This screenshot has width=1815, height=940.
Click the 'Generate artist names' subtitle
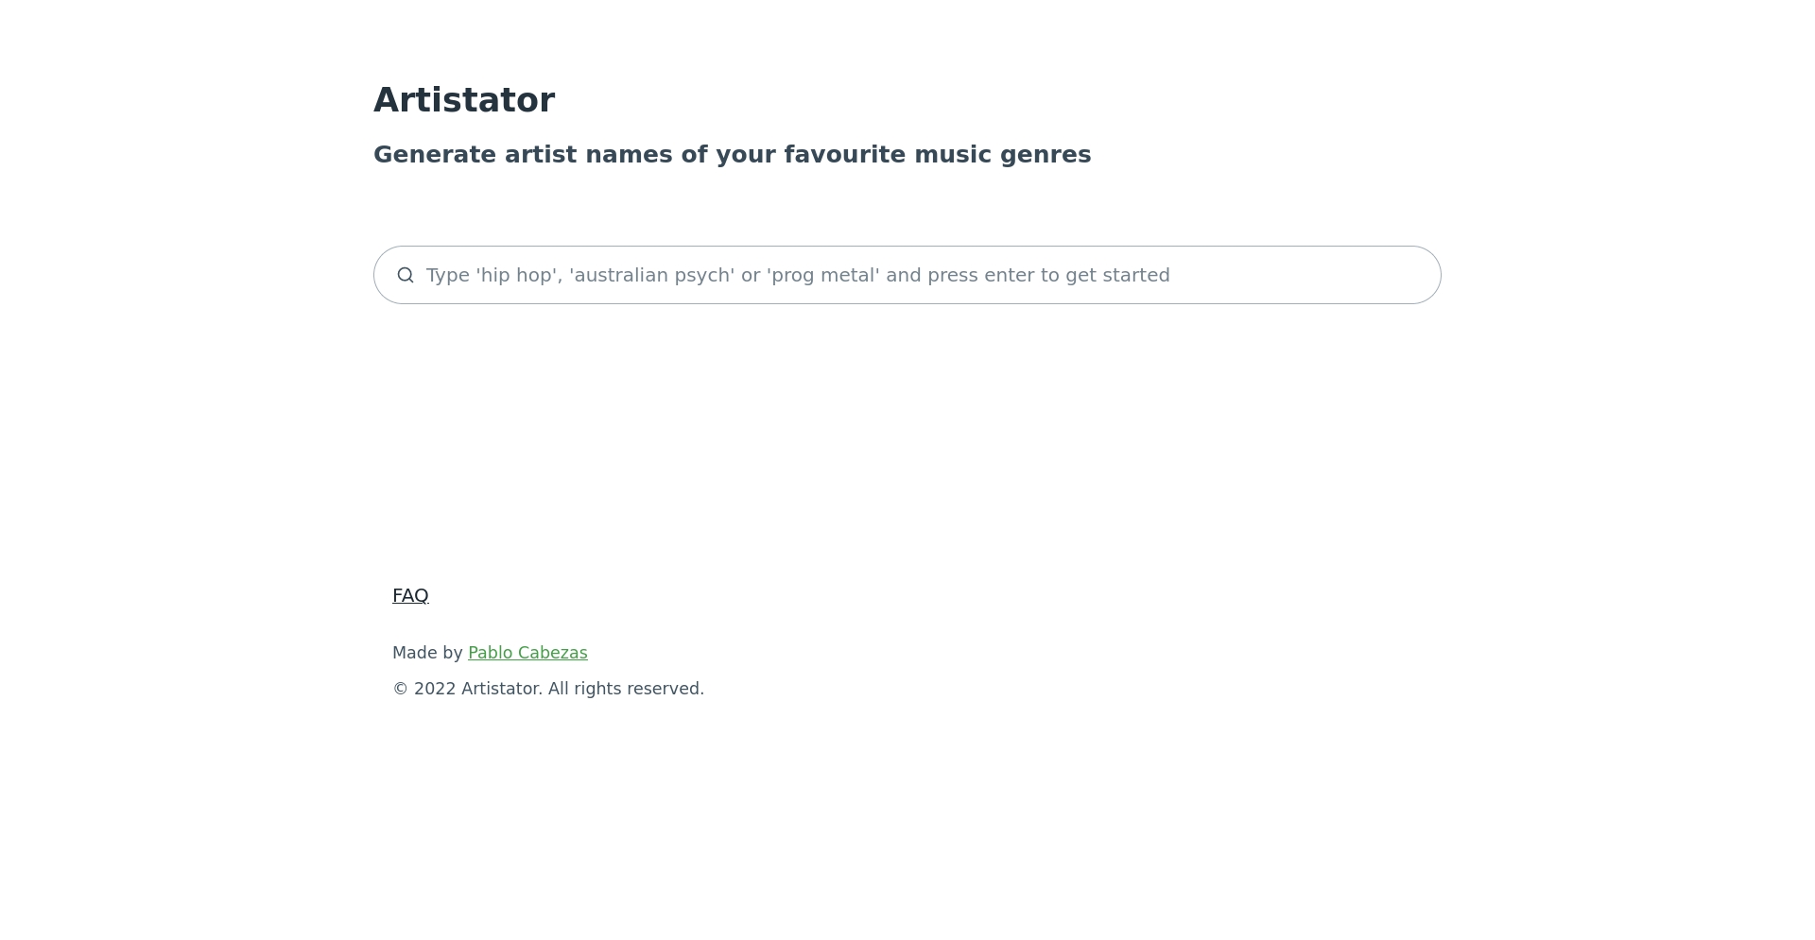733,155
